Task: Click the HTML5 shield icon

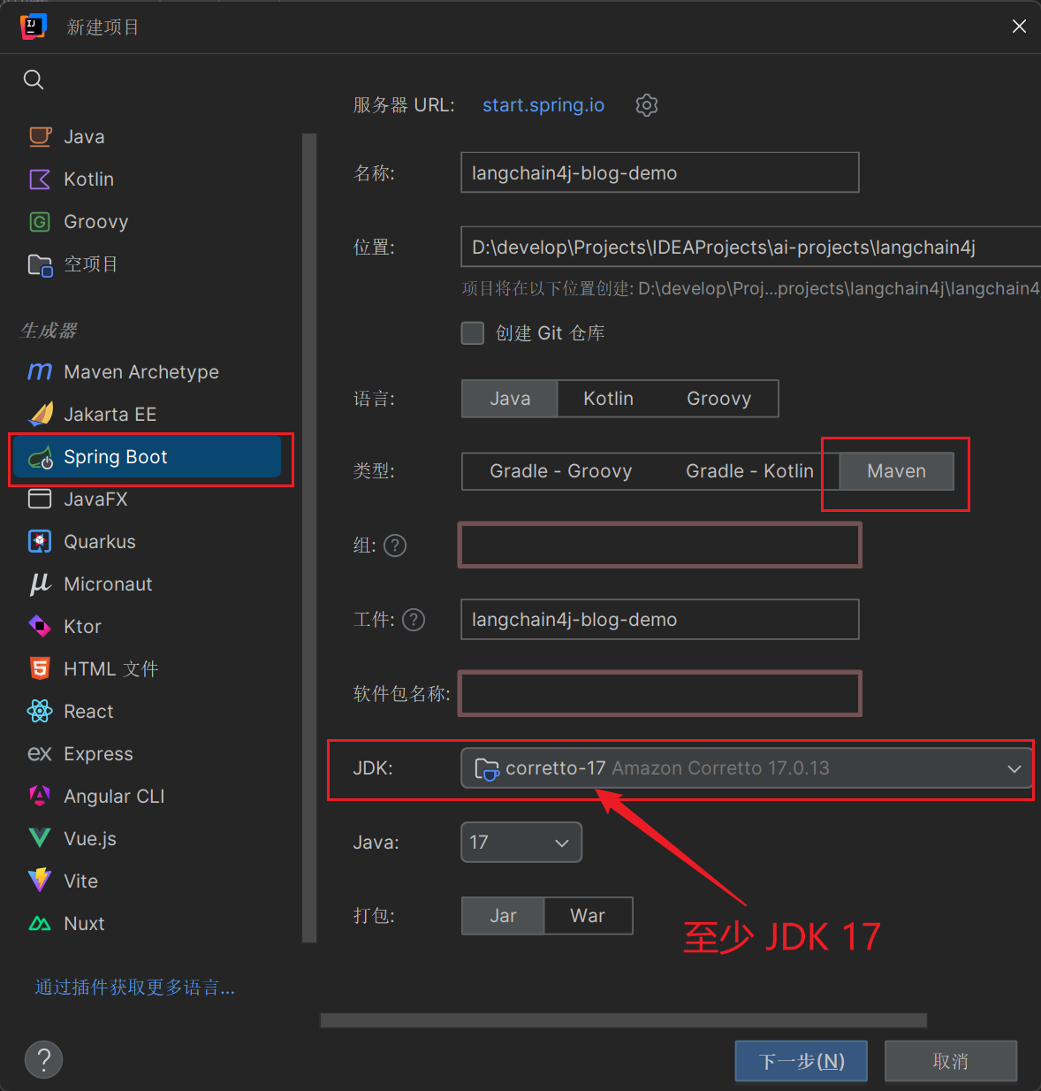Action: point(40,668)
